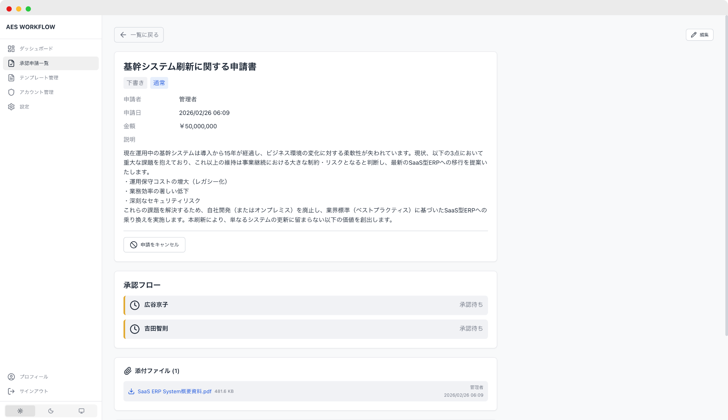The height and width of the screenshot is (420, 728).
Task: Click the アカウント管理 shield icon
Action: (x=11, y=92)
